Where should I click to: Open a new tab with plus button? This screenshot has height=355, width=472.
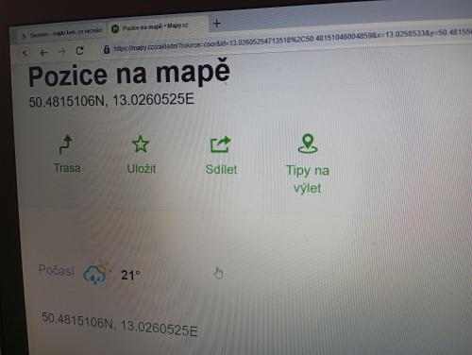pyautogui.click(x=217, y=23)
